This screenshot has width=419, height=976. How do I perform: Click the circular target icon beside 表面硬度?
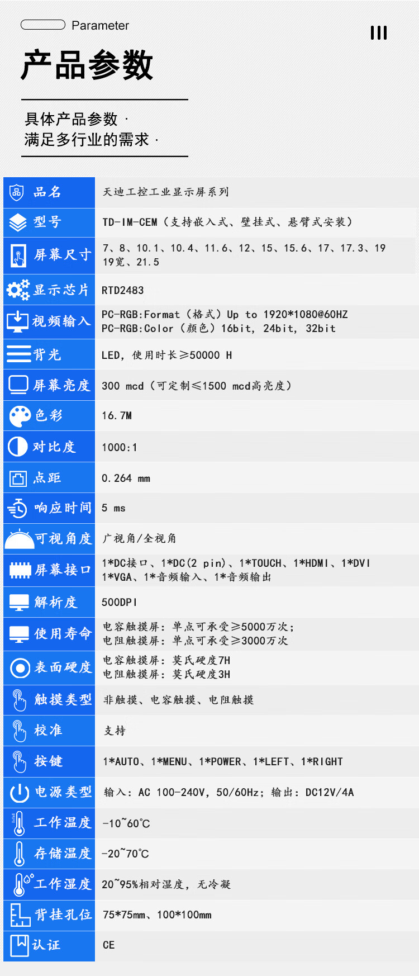click(20, 667)
